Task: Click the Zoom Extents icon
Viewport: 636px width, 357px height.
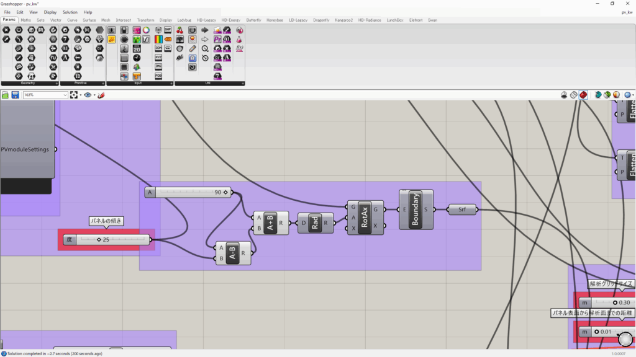Action: [x=74, y=95]
